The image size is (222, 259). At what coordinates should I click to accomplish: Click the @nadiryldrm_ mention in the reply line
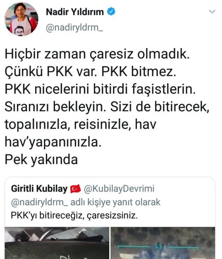click(x=40, y=202)
